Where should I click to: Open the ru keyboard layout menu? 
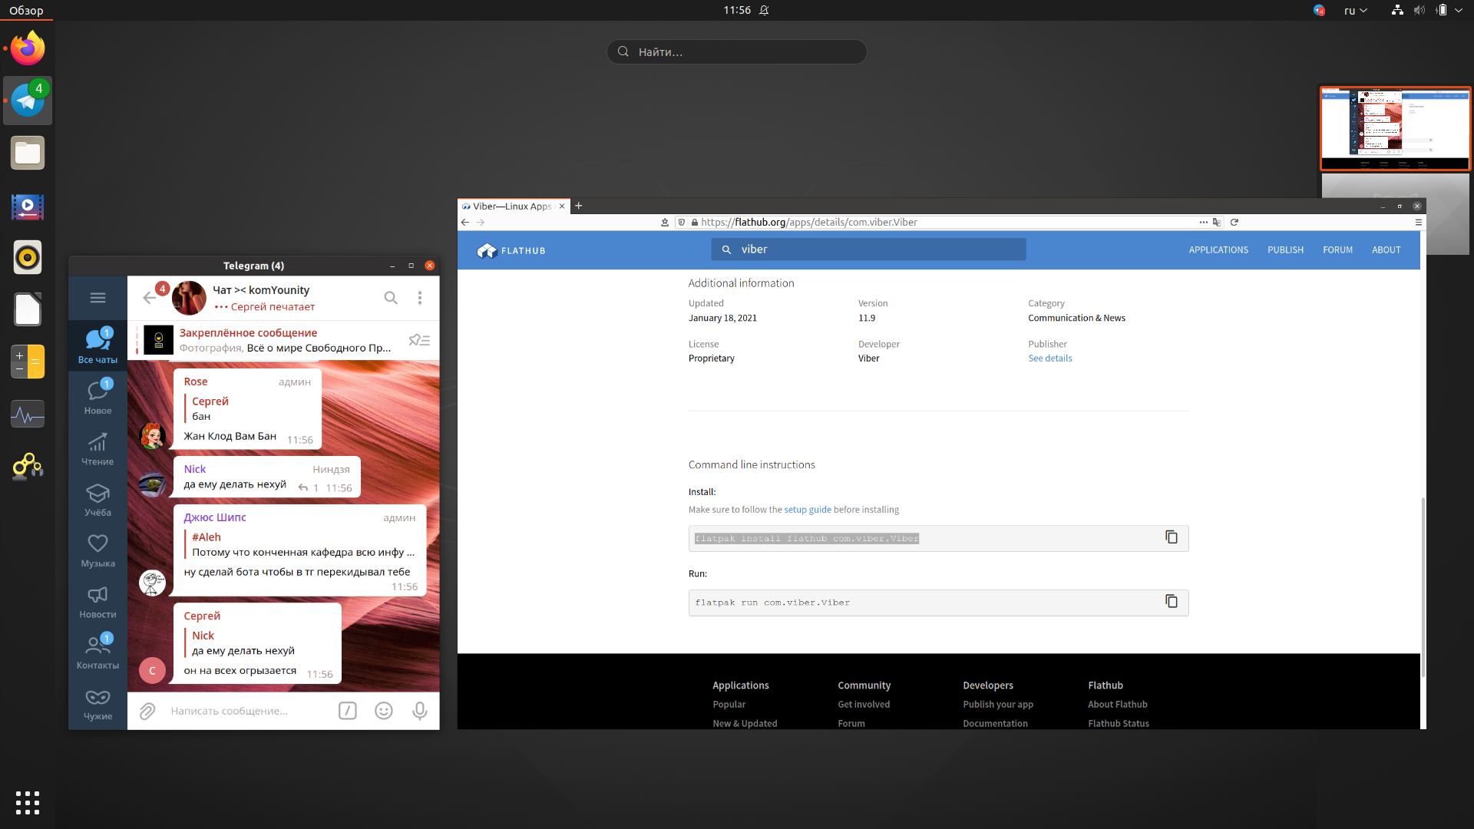coord(1355,11)
